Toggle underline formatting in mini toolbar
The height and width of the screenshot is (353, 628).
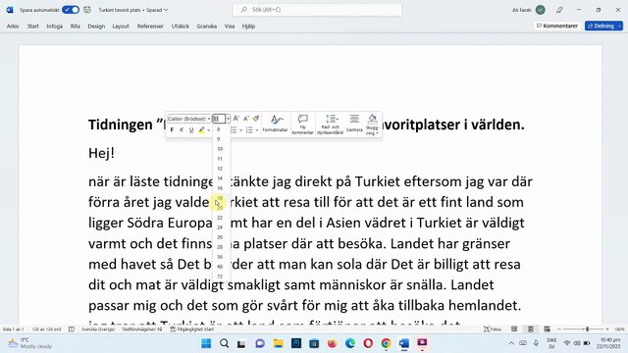point(191,130)
